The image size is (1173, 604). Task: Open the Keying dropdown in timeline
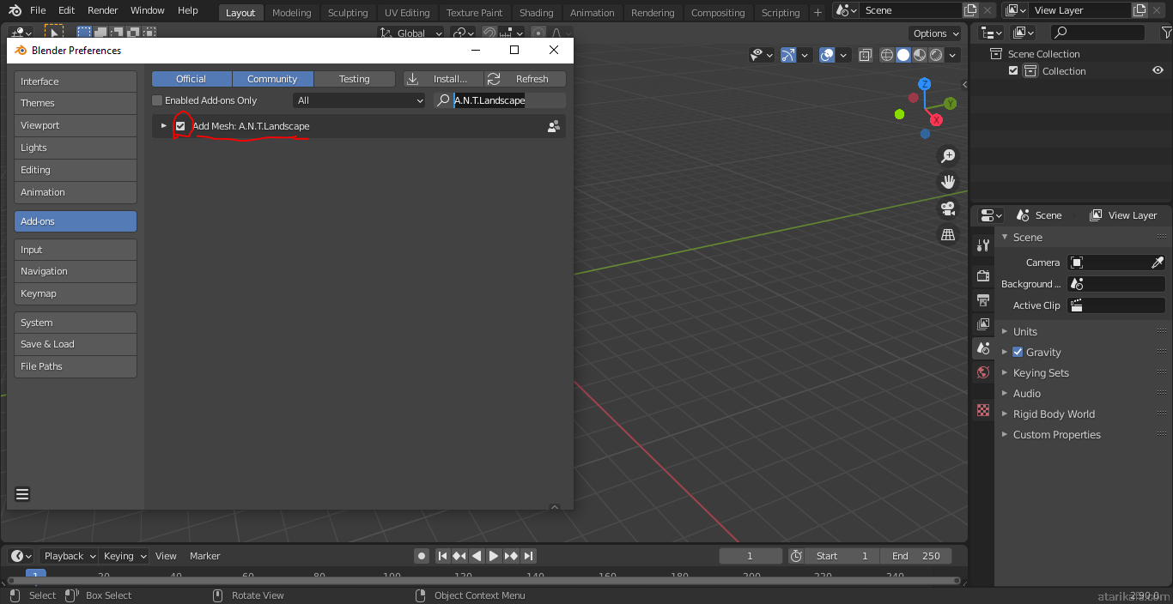(x=124, y=556)
